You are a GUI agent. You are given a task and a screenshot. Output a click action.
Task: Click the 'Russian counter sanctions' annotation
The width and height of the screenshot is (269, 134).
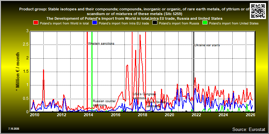104,103
